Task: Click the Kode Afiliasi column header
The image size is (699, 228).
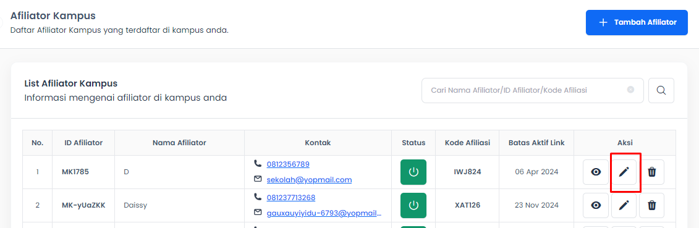Action: click(468, 143)
